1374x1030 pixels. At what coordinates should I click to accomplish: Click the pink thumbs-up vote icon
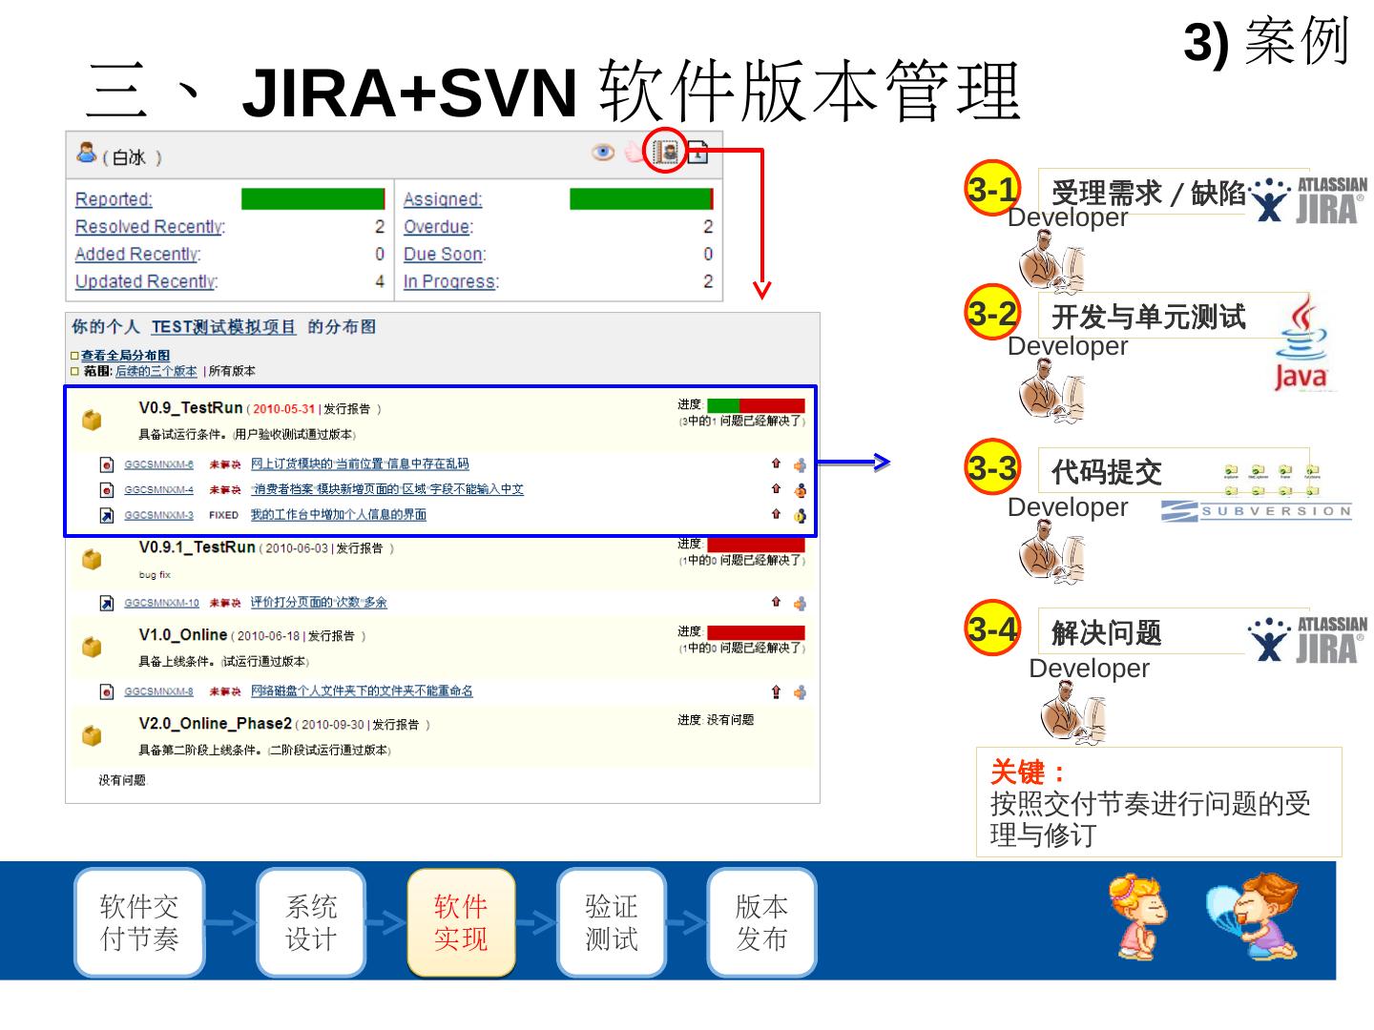(635, 153)
